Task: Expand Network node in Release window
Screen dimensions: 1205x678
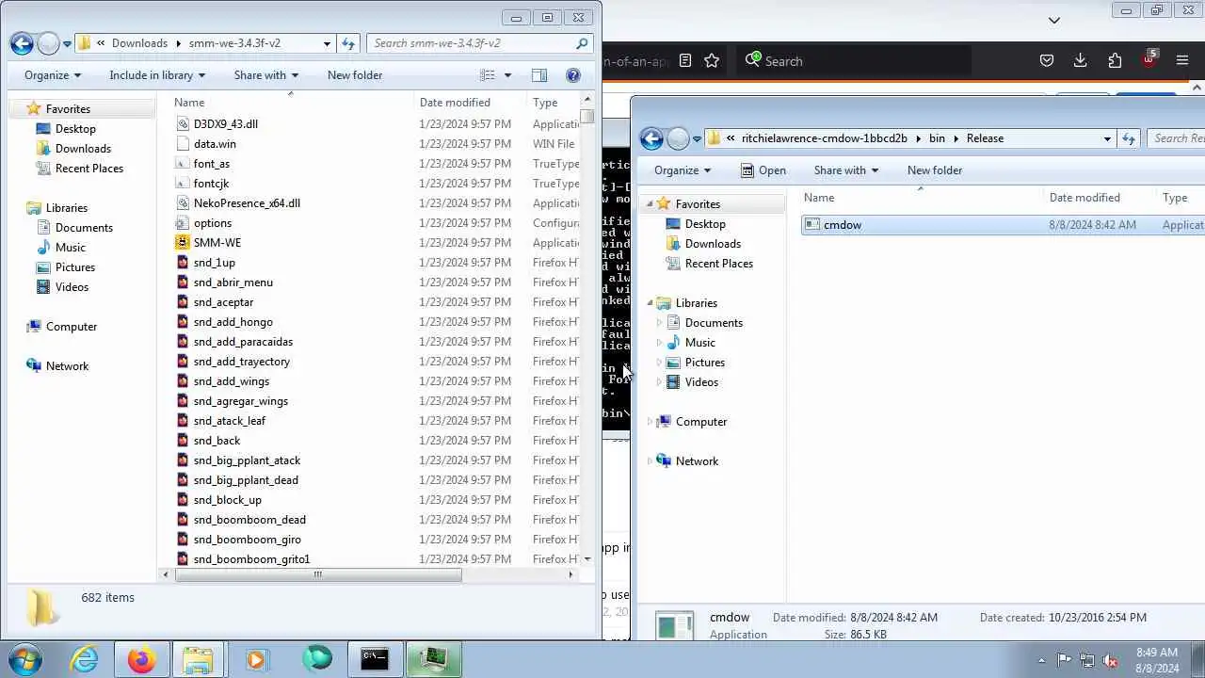Action: [x=650, y=461]
